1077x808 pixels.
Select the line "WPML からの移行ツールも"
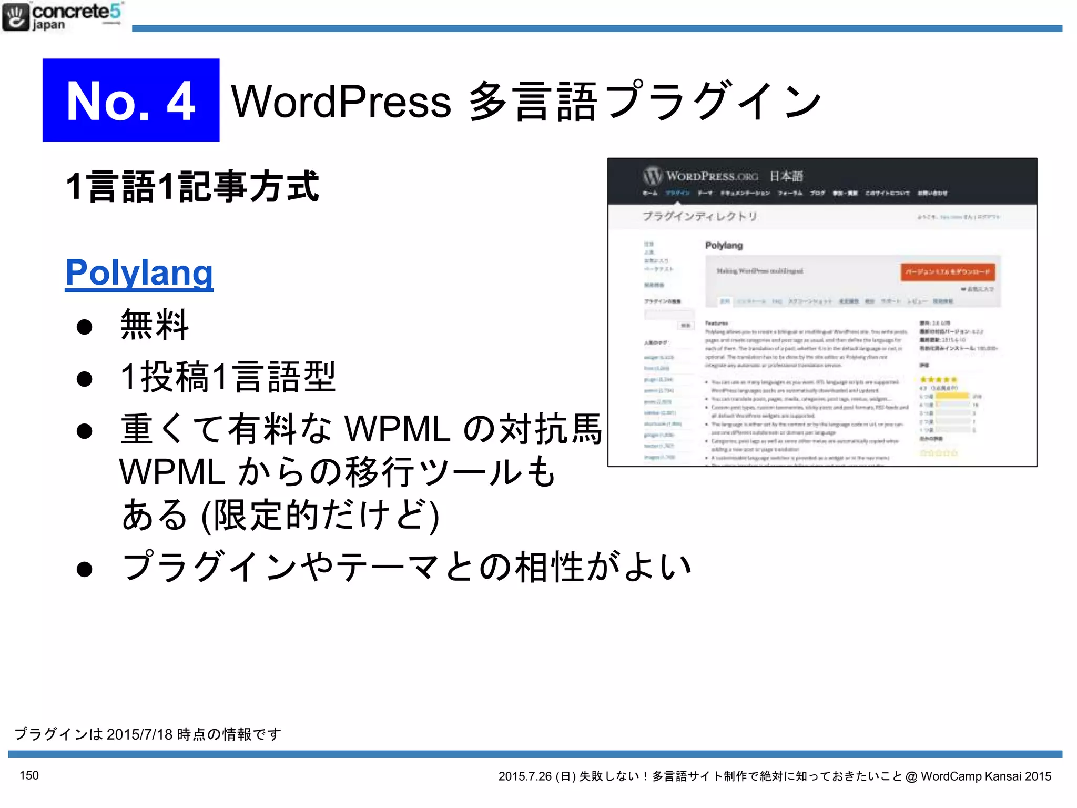337,471
